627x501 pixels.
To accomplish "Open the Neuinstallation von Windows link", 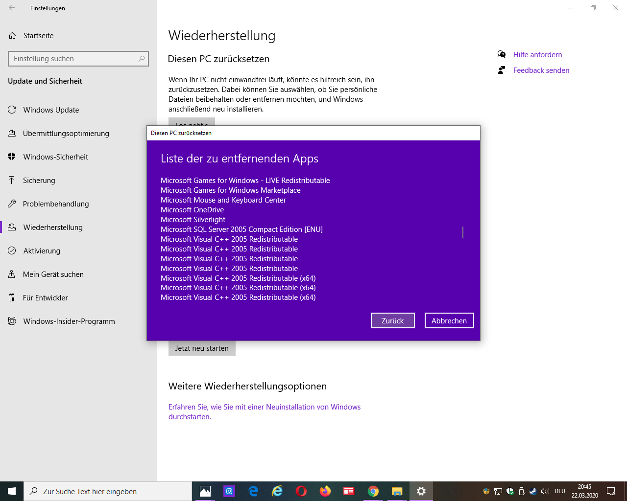I will 265,412.
